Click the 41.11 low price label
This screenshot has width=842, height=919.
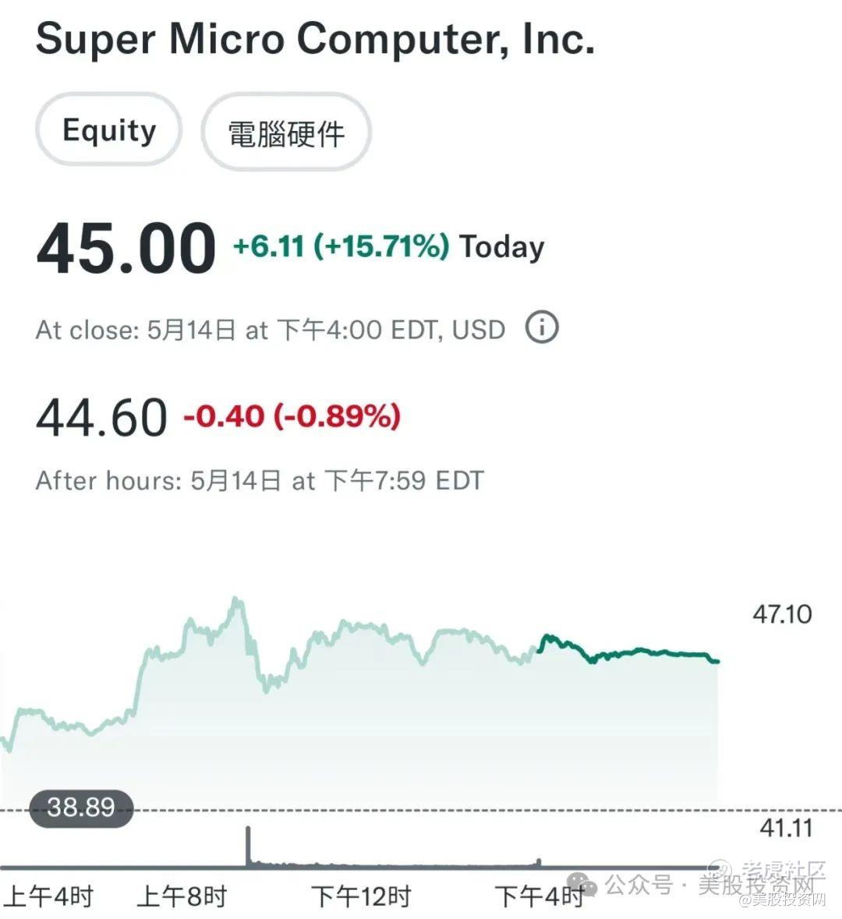786,828
